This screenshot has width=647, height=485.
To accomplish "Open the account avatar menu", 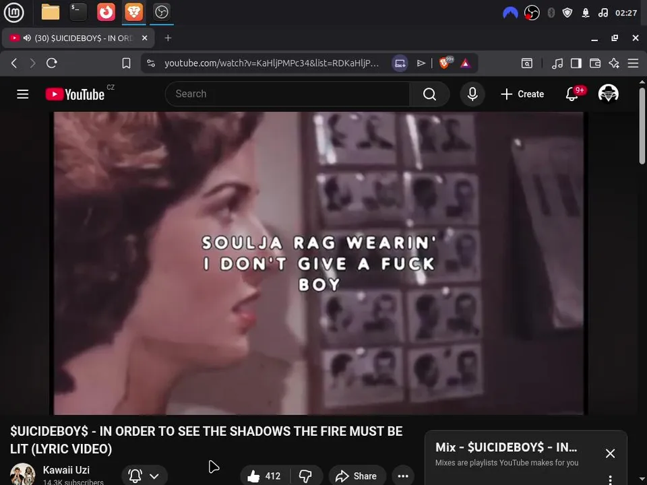I will click(x=608, y=94).
